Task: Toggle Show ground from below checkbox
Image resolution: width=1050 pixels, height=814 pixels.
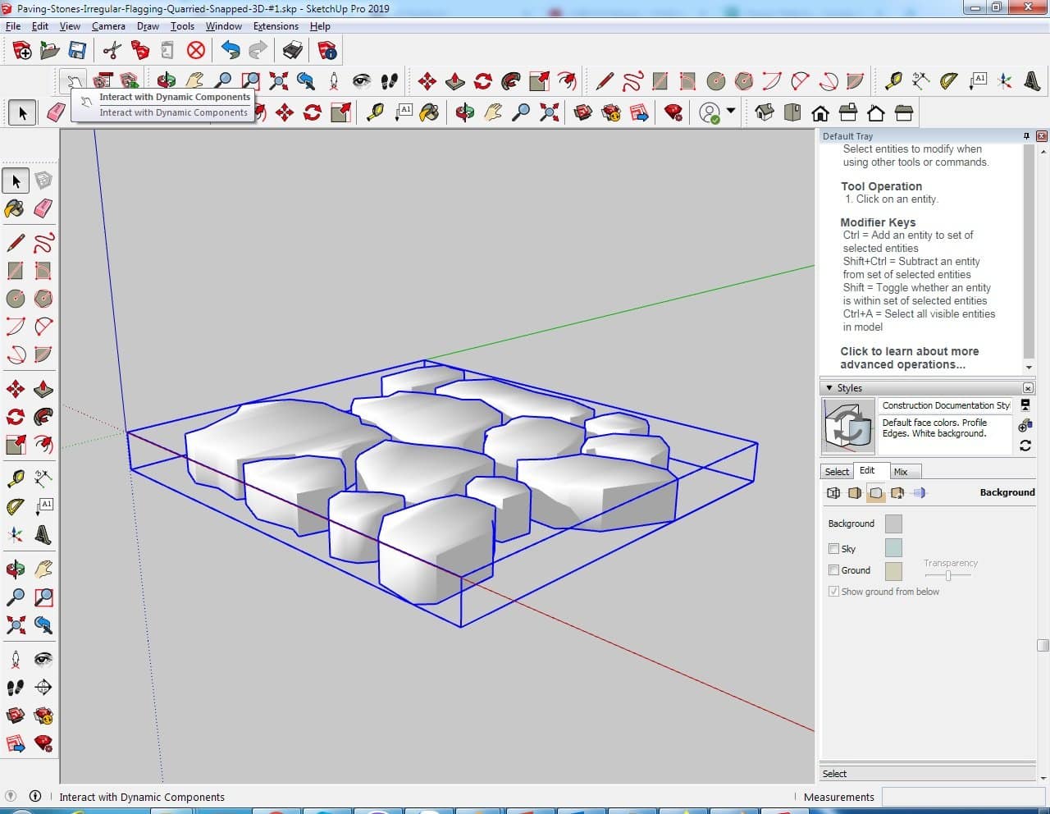Action: click(x=833, y=591)
